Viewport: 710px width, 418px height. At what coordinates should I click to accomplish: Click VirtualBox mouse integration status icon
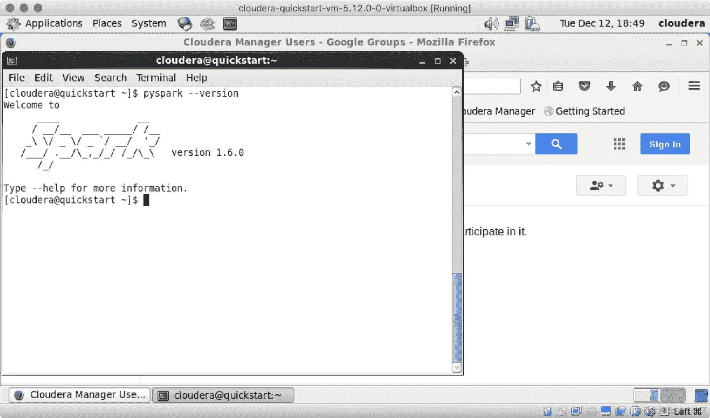click(x=650, y=410)
